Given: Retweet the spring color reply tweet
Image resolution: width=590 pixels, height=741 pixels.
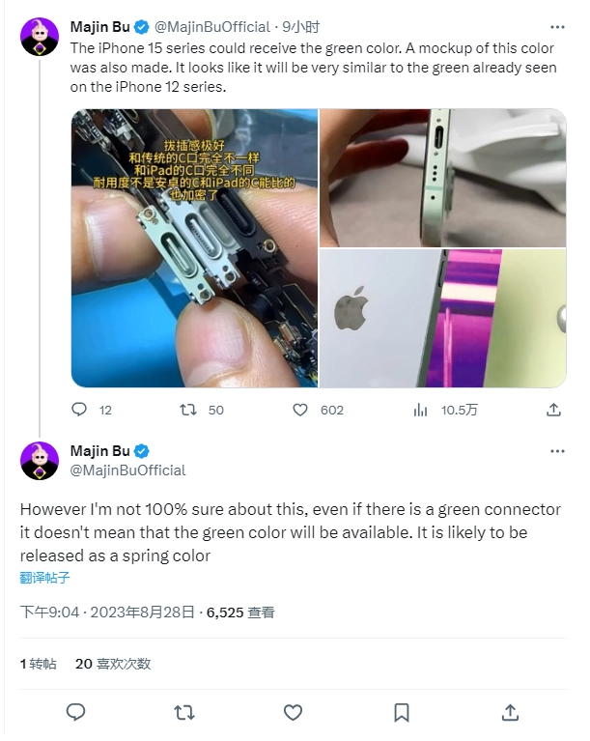Looking at the screenshot, I should [184, 712].
